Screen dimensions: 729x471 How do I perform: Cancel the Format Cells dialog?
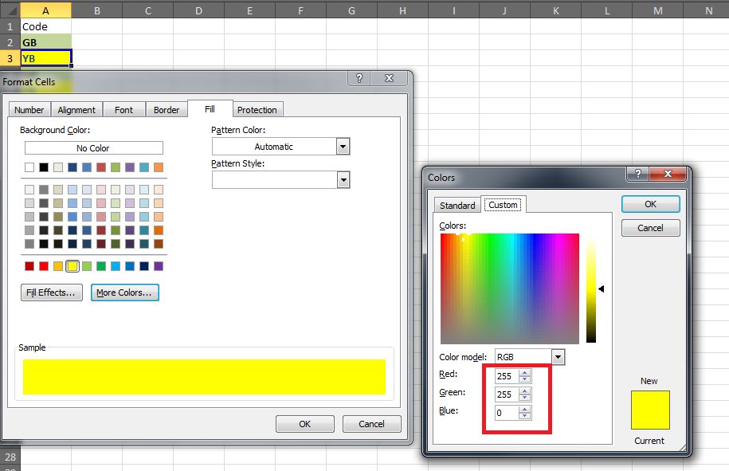pyautogui.click(x=371, y=423)
